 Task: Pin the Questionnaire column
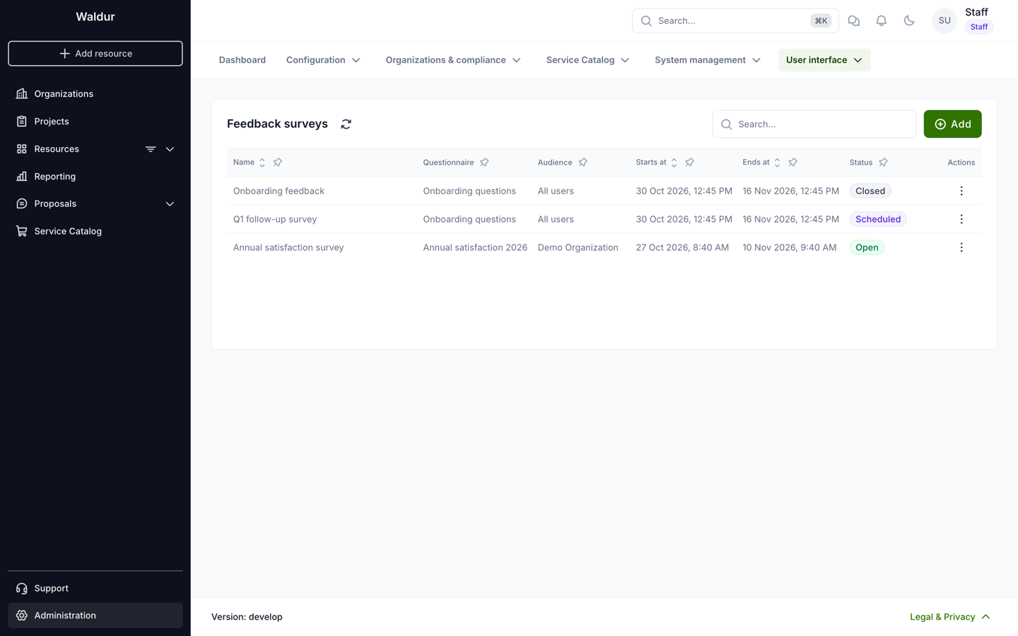[484, 163]
